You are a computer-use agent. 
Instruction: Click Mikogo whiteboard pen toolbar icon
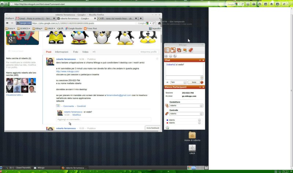190,50
